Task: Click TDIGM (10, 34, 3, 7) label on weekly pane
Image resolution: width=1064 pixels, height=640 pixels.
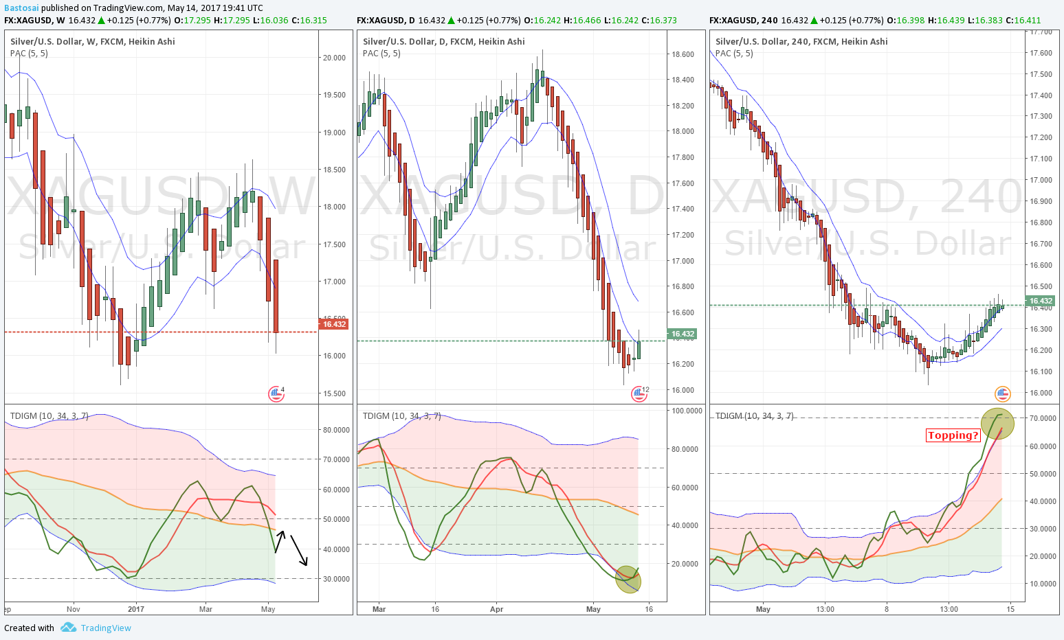Action: pyautogui.click(x=49, y=415)
